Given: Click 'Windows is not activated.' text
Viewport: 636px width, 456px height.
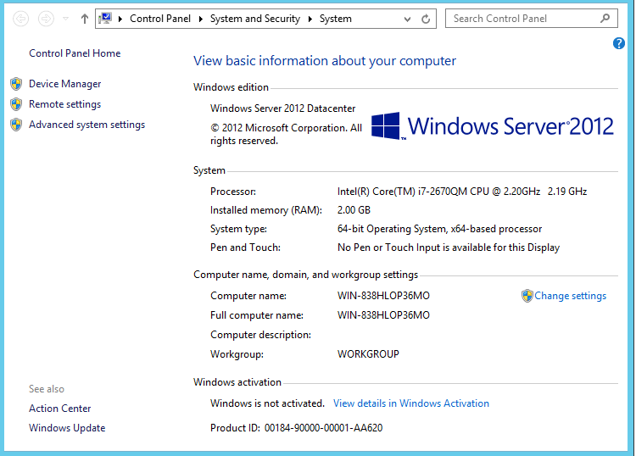Looking at the screenshot, I should [267, 403].
